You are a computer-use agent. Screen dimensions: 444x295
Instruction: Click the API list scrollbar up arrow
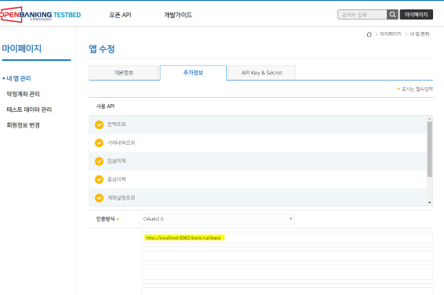click(x=430, y=119)
